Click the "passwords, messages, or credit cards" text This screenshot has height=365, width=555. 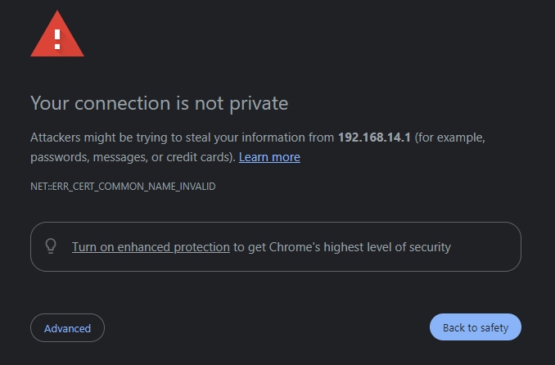131,156
